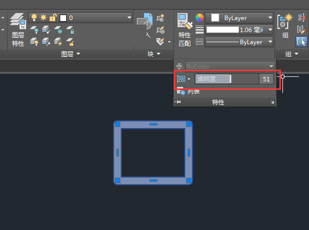Click the Edit Block icon with pencil
This screenshot has height=230, width=309.
coord(161,30)
